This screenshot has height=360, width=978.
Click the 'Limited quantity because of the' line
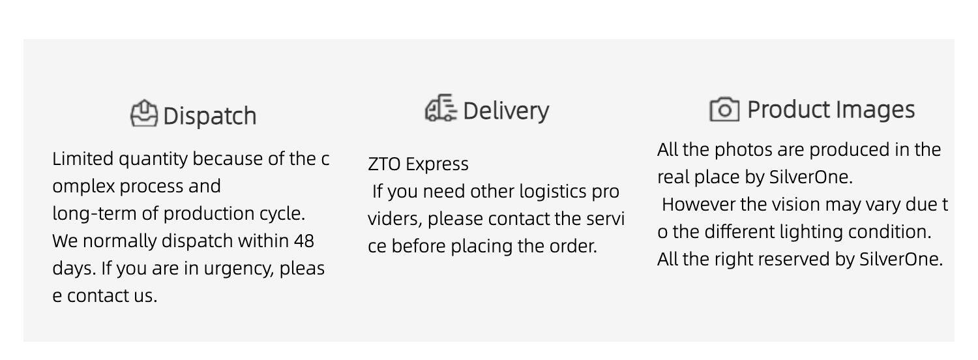(190, 159)
